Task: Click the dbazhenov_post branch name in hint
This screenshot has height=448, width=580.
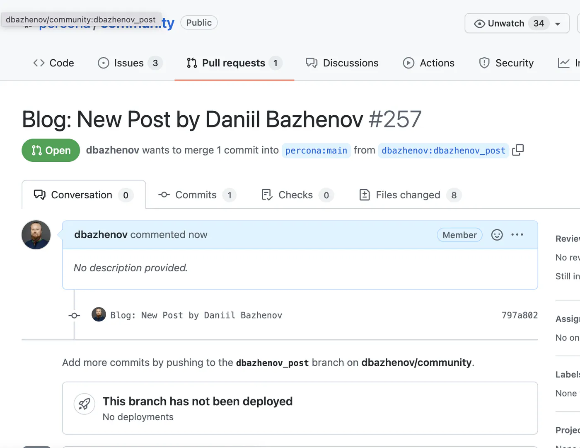Action: click(272, 363)
